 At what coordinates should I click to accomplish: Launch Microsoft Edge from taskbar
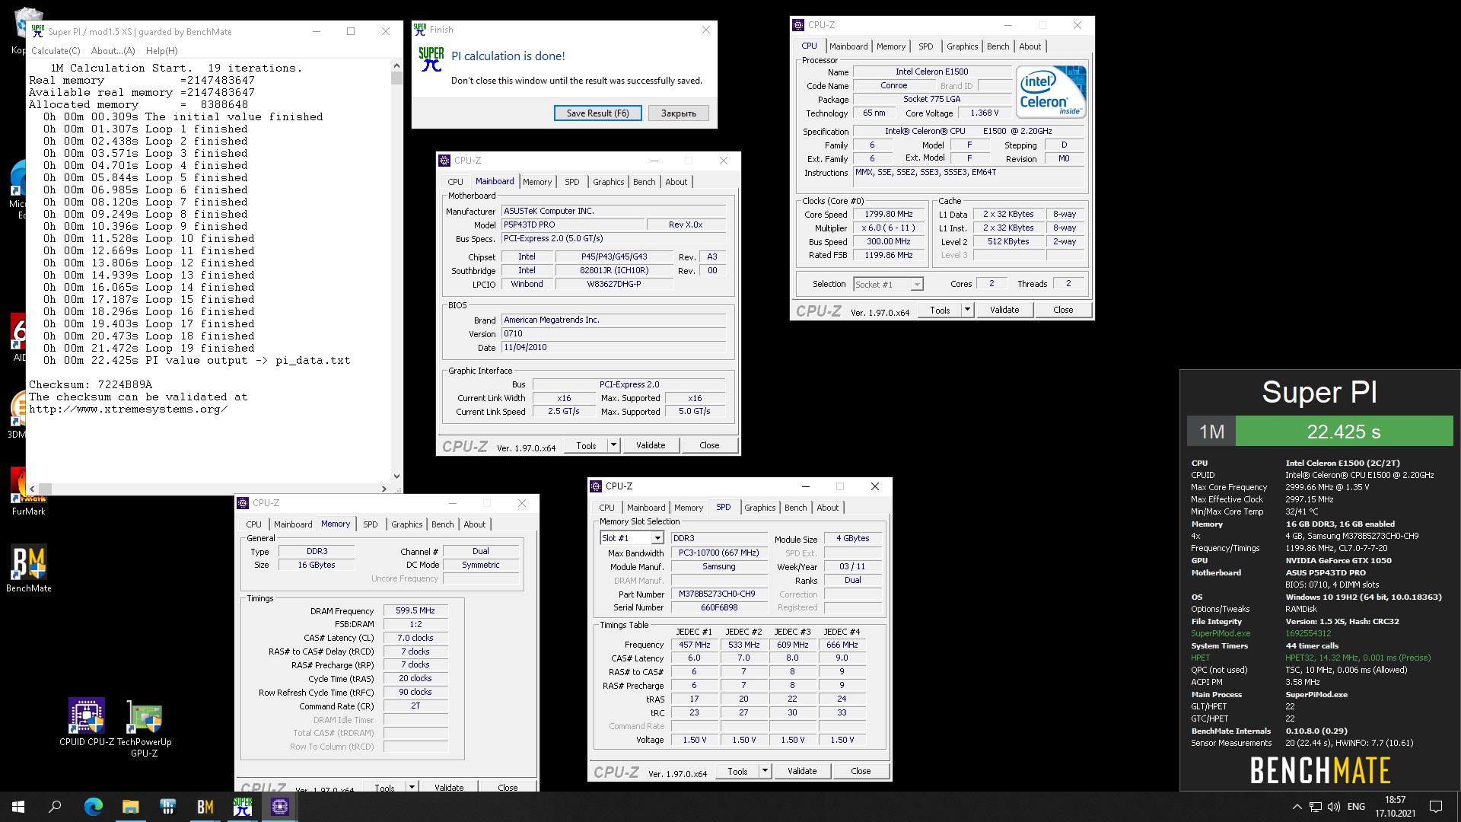tap(93, 807)
